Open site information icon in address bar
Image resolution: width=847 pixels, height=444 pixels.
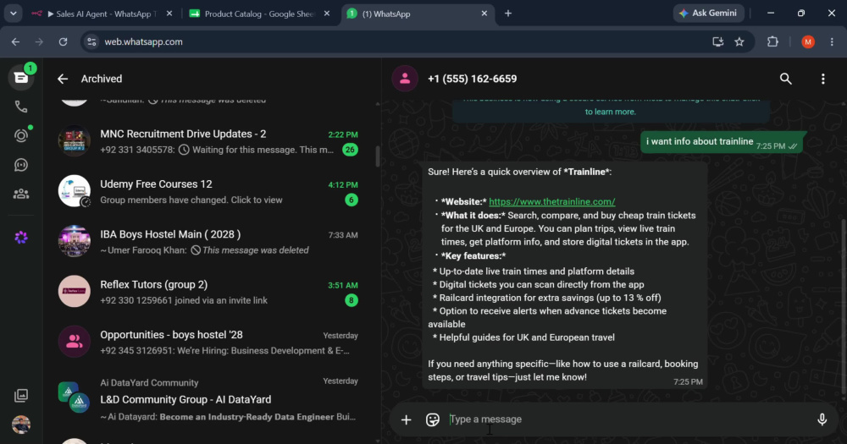[91, 41]
